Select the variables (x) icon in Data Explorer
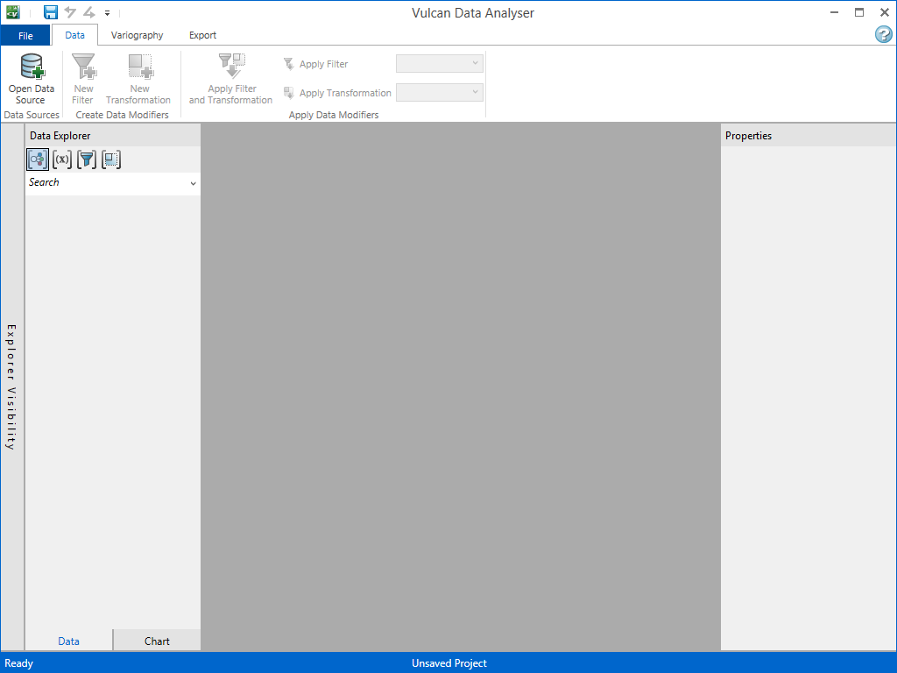 (x=62, y=159)
